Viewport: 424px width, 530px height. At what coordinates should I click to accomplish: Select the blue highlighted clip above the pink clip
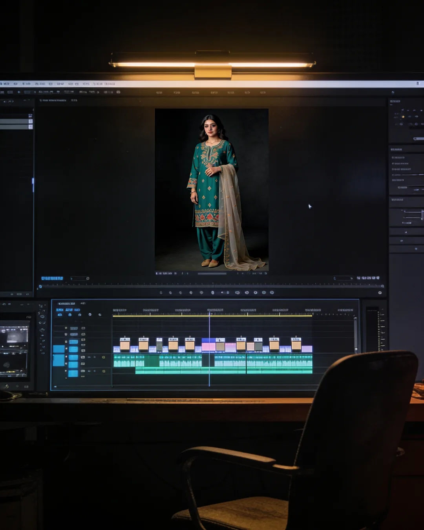pyautogui.click(x=208, y=340)
